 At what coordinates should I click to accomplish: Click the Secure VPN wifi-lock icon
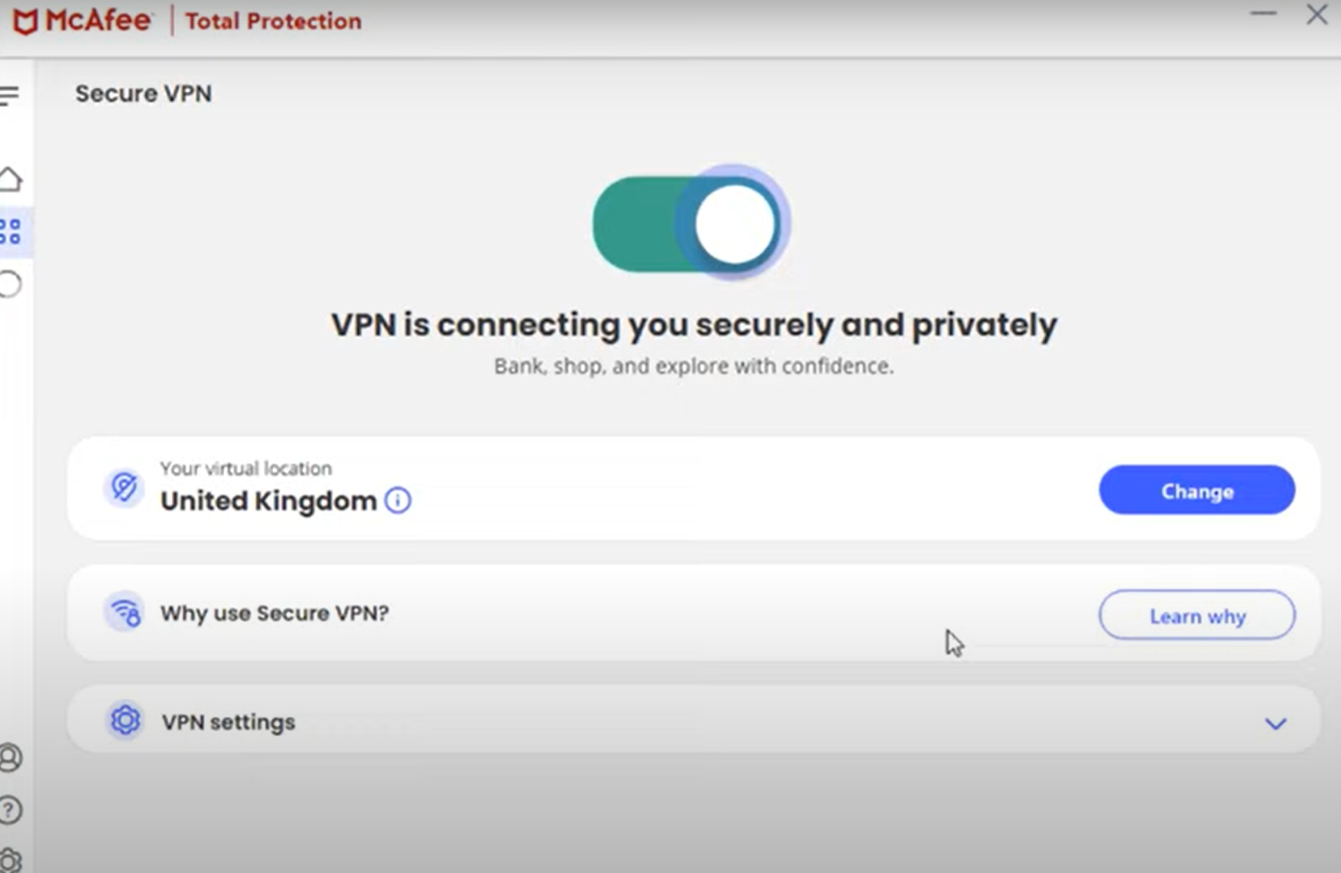pos(124,613)
